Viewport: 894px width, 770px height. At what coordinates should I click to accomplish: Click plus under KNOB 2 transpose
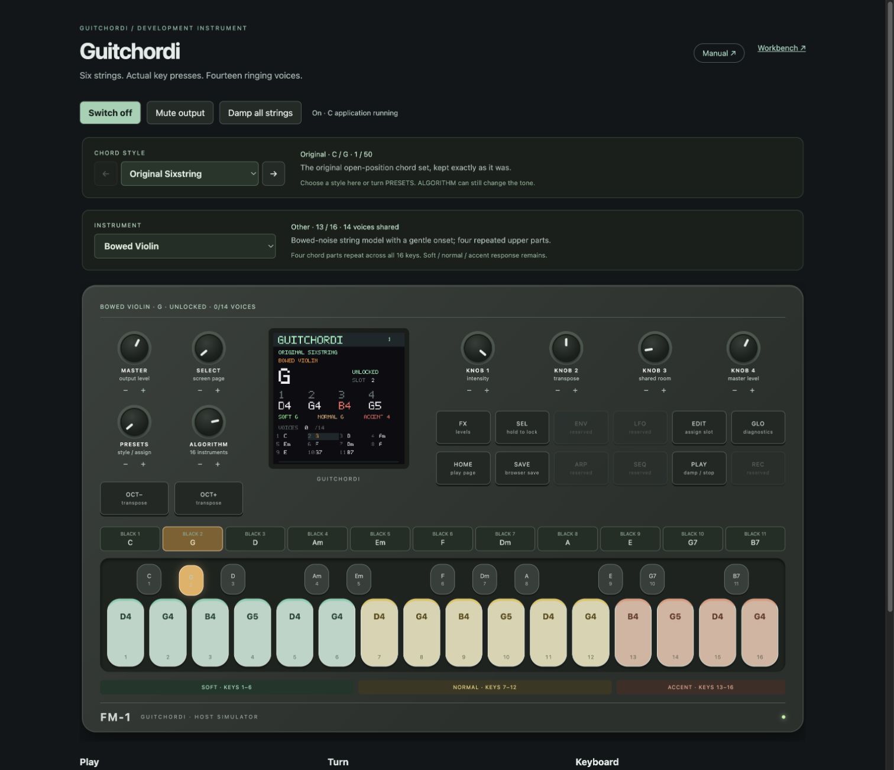pos(575,390)
